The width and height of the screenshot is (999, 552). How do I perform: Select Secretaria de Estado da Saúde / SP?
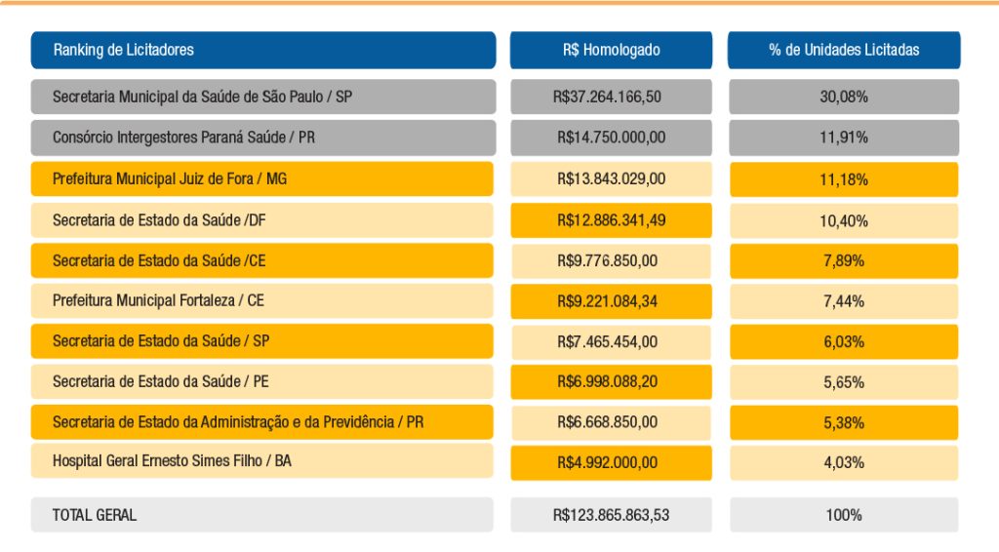coord(261,341)
